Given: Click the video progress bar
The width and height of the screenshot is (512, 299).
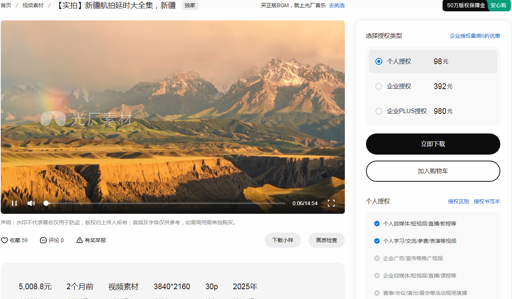Looking at the screenshot, I should (x=165, y=203).
